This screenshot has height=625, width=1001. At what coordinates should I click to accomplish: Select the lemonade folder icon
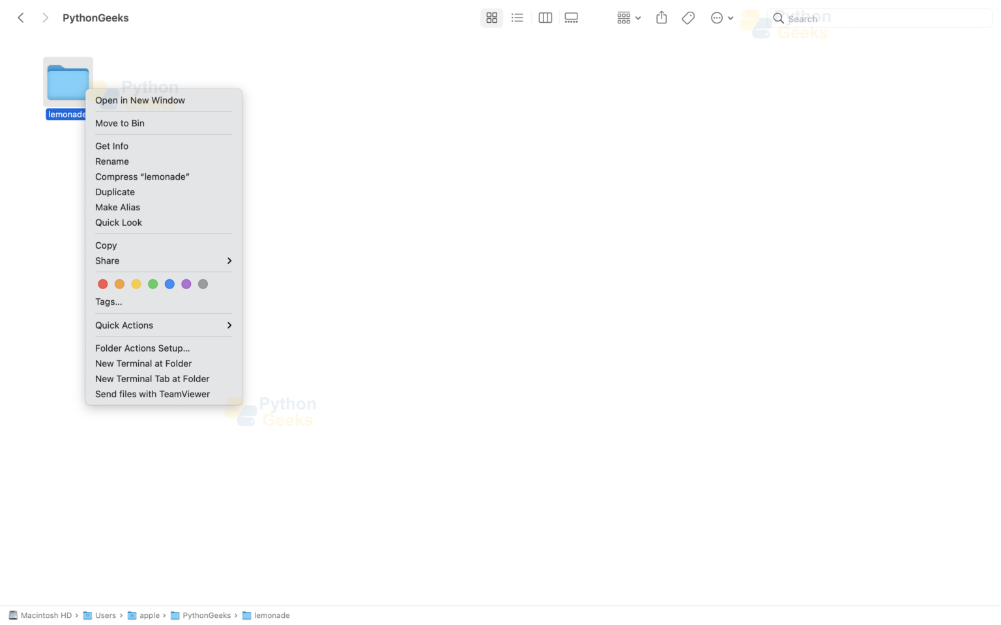pyautogui.click(x=68, y=82)
